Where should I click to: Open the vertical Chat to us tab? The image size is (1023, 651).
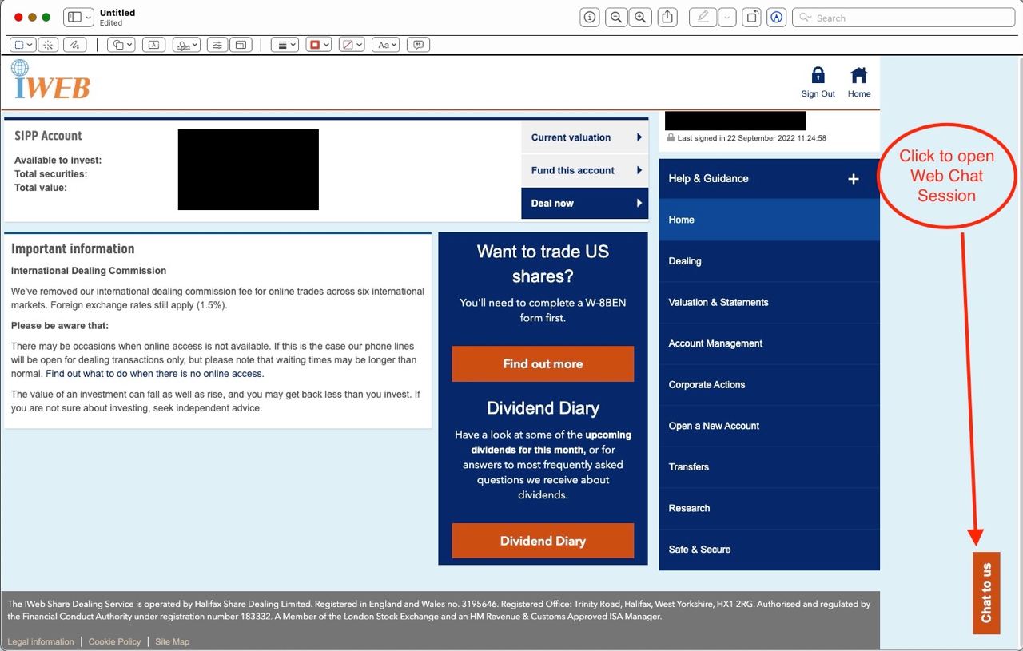point(986,593)
